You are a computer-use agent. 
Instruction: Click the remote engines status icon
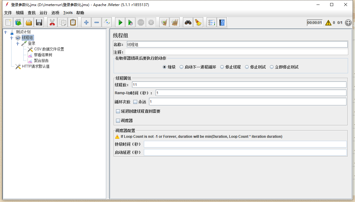point(348,23)
